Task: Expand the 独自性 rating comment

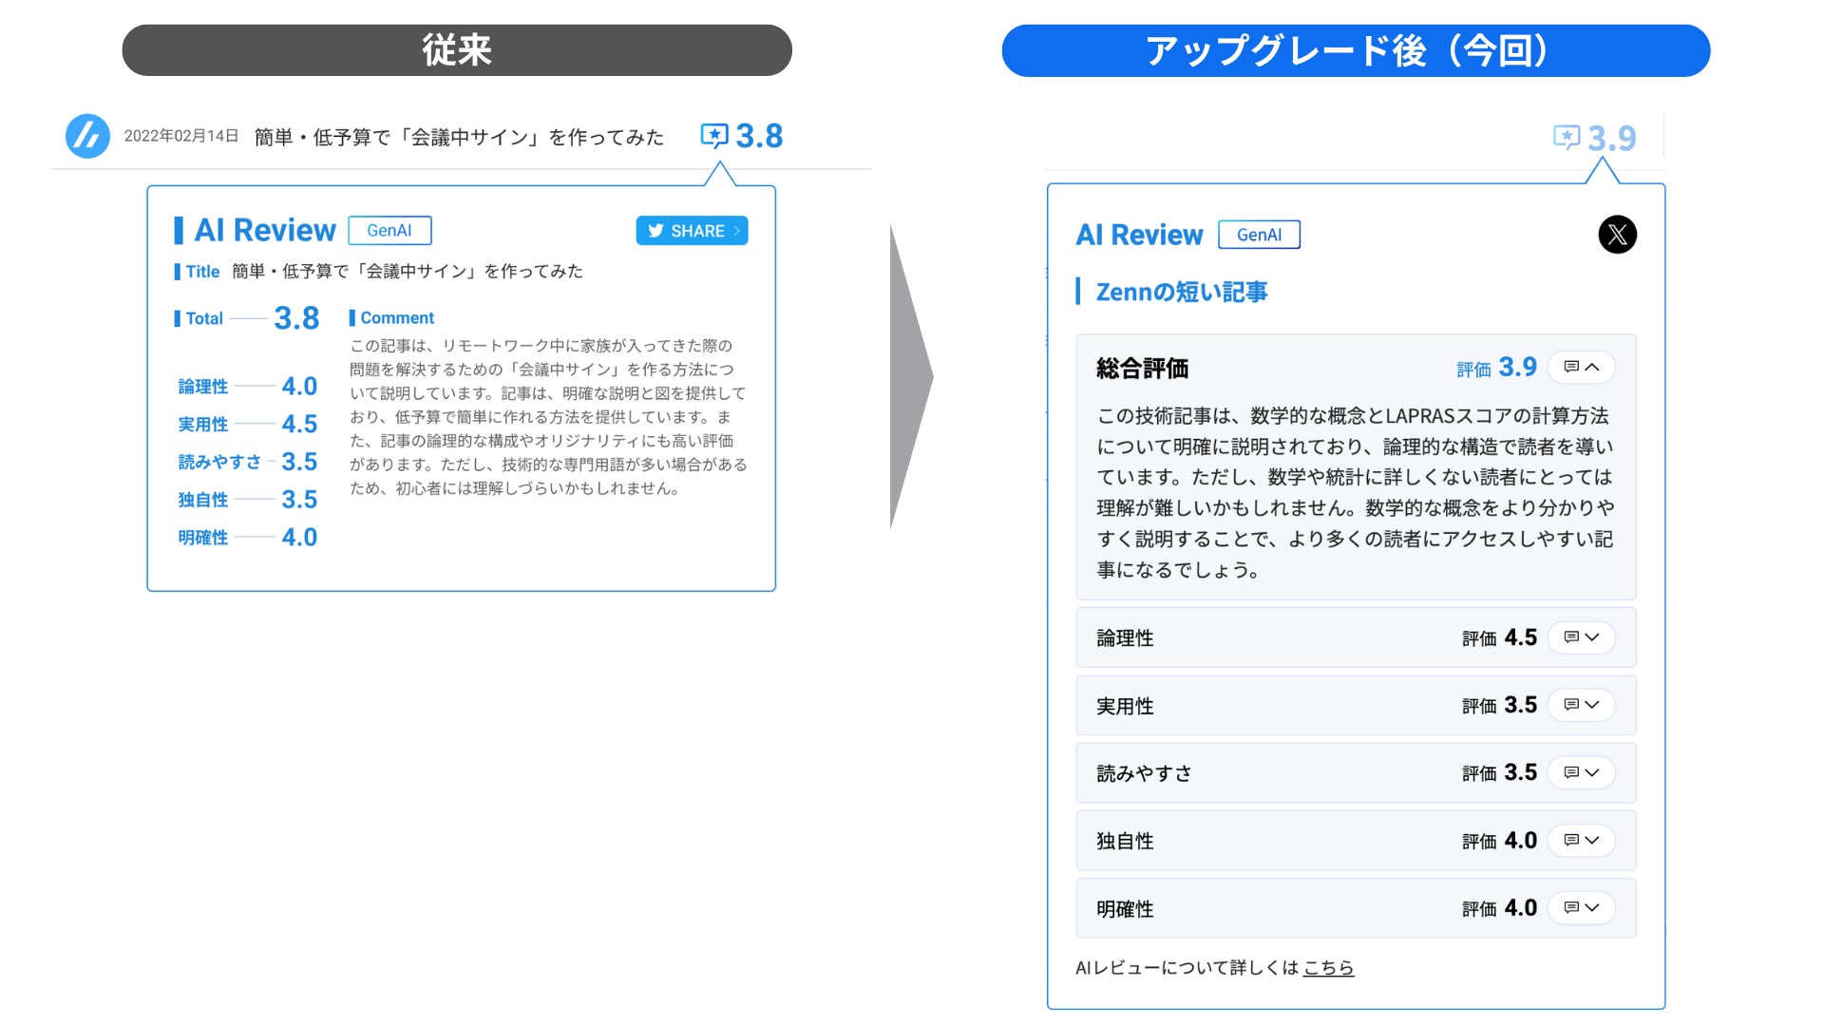Action: pyautogui.click(x=1582, y=841)
